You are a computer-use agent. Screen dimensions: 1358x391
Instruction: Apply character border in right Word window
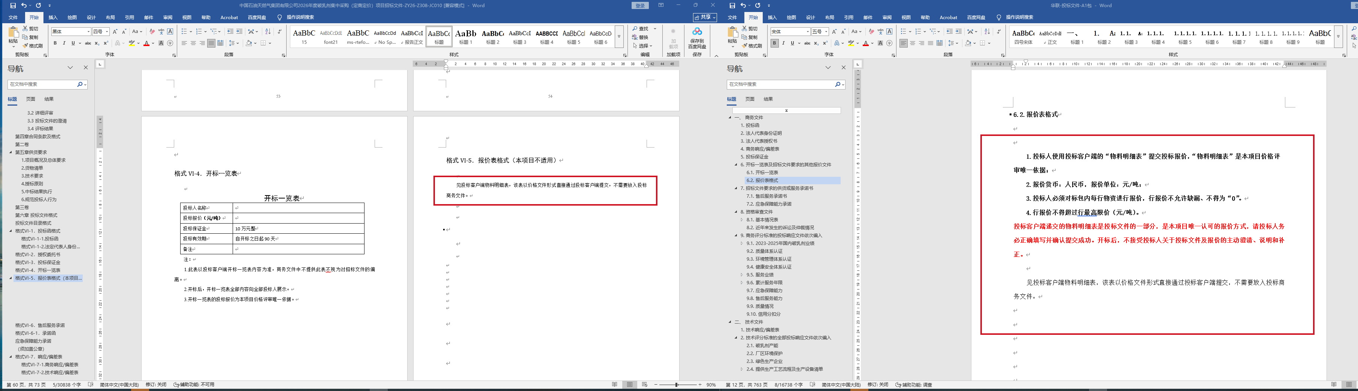pos(889,31)
